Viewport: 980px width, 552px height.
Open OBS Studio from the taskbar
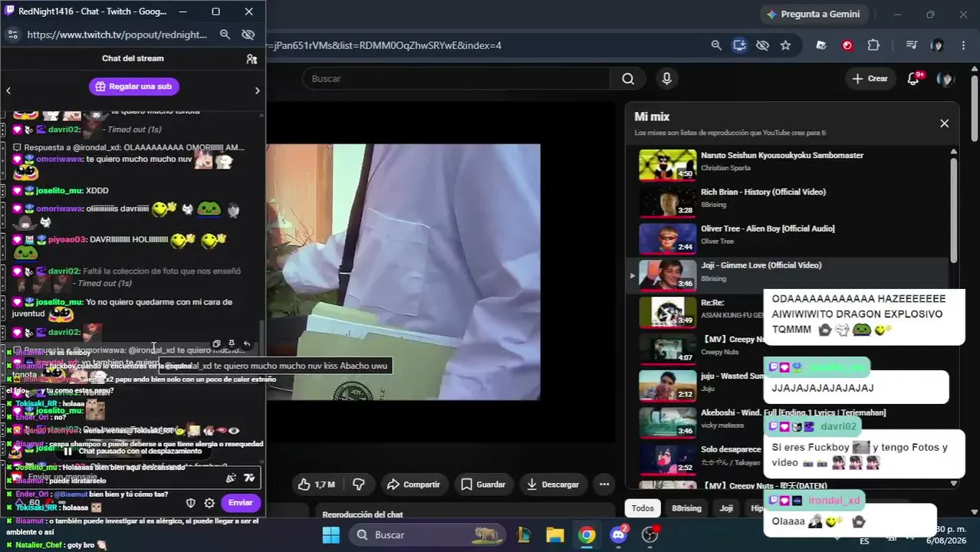click(650, 534)
